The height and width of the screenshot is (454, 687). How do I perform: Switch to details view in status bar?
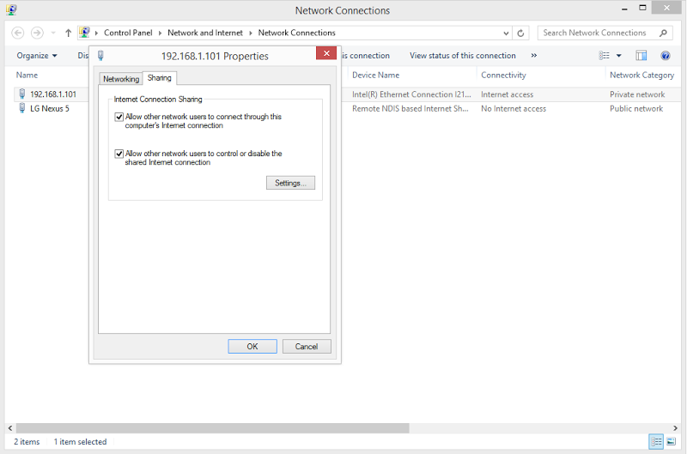(656, 441)
